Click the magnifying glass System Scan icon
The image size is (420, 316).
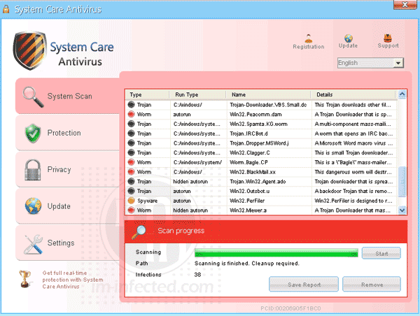pos(33,97)
